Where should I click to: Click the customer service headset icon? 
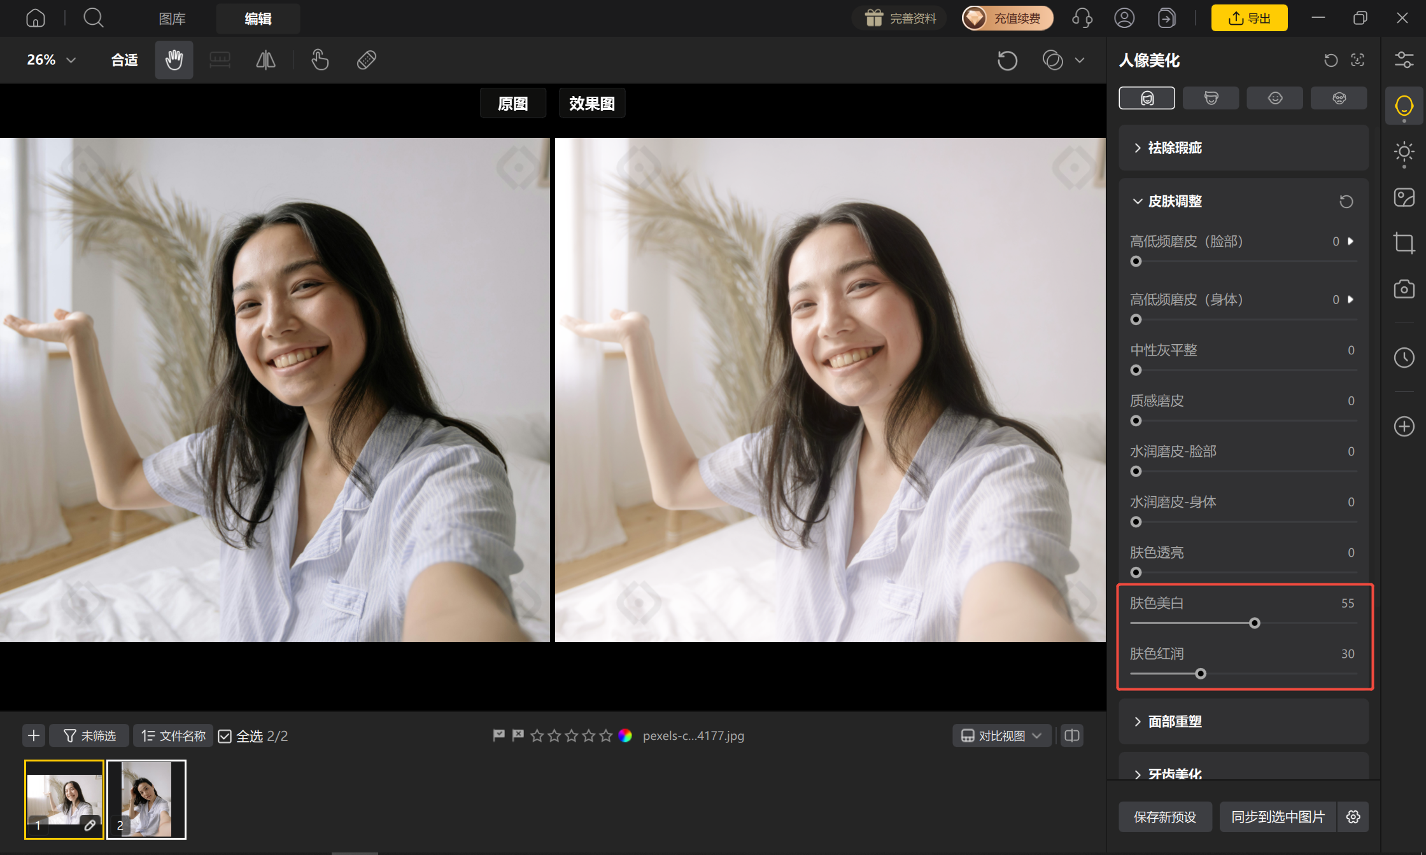(x=1082, y=18)
